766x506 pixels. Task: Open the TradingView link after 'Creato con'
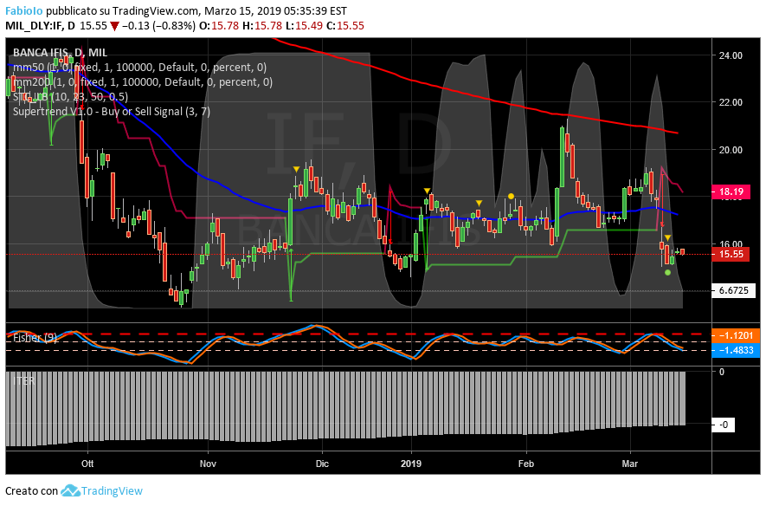coord(112,491)
